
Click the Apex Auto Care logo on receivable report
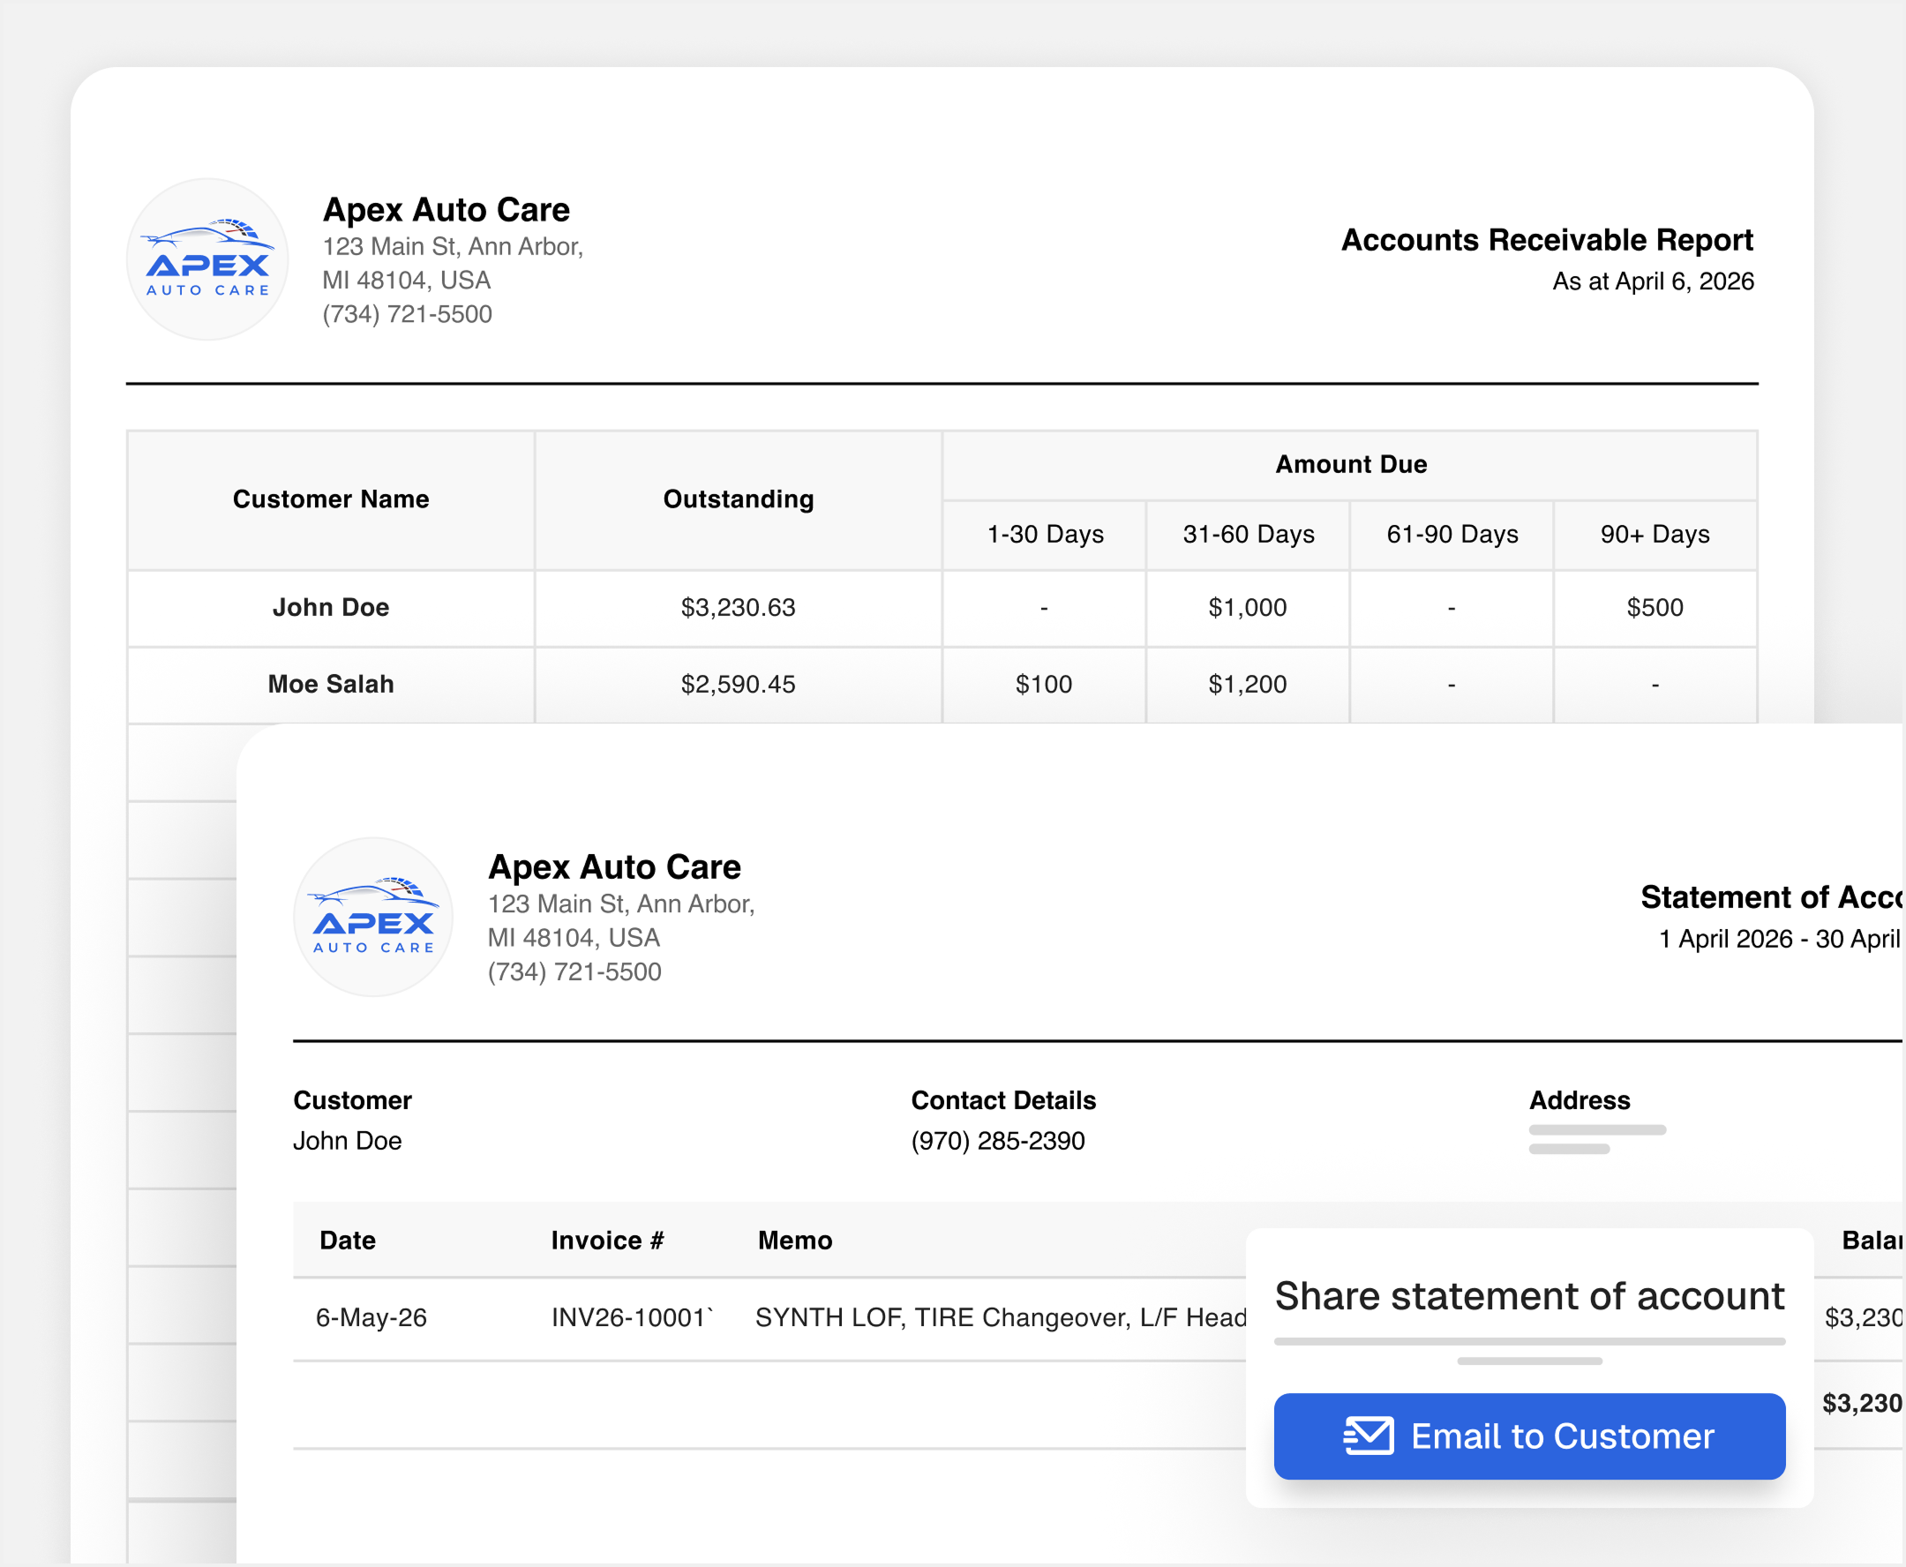pyautogui.click(x=207, y=259)
